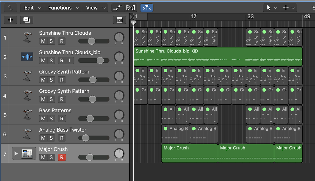Disable record on Major Crush track

(x=62, y=157)
